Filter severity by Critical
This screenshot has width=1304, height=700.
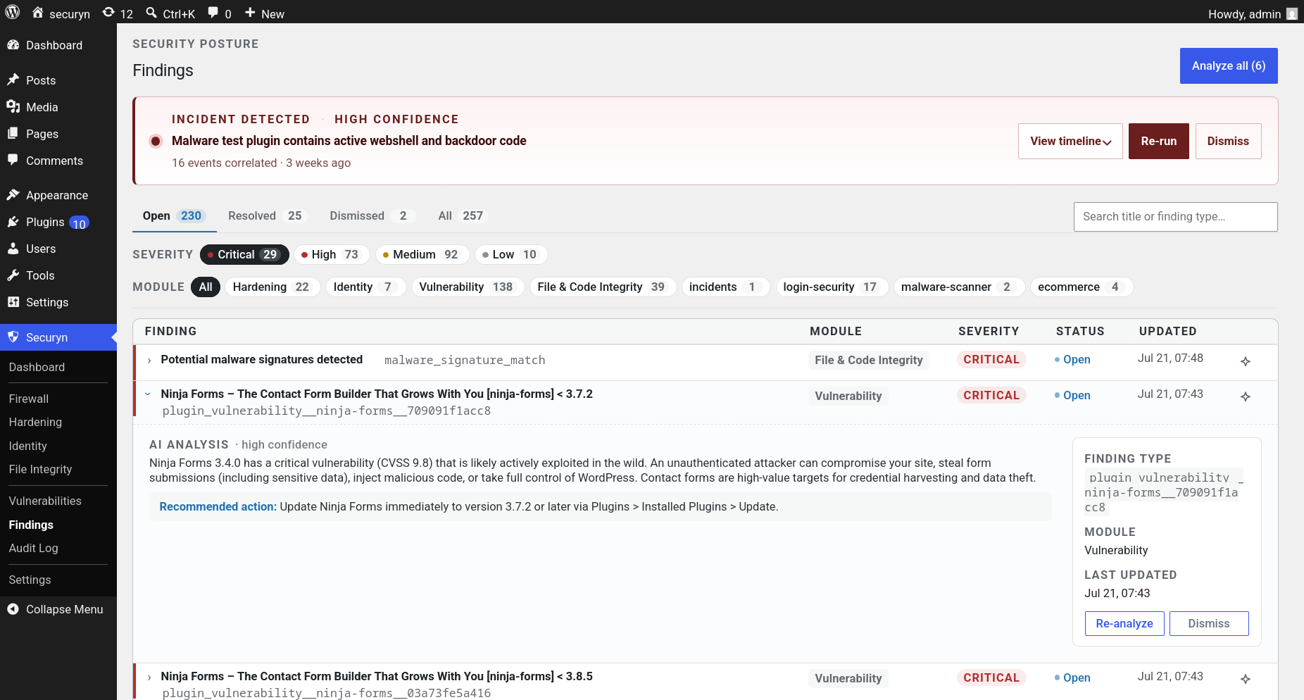pos(244,254)
